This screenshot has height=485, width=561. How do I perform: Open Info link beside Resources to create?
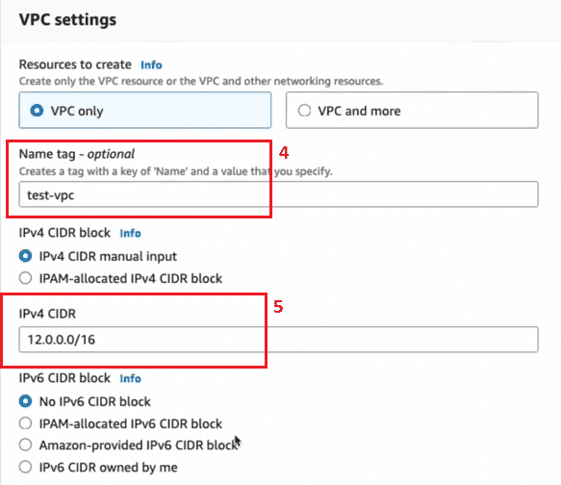tap(151, 64)
